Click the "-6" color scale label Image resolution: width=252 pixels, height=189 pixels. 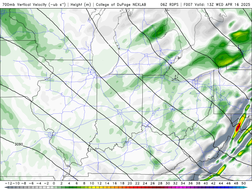click(31, 183)
